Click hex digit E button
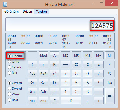The width and height of the screenshot is (120, 110). [x=54, y=92]
